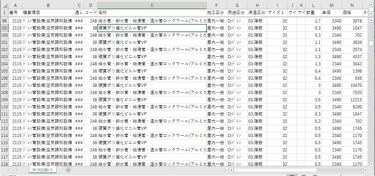Viewport: 375px width, 176px height.
Task: Select row 112 header number
Action: (4, 121)
